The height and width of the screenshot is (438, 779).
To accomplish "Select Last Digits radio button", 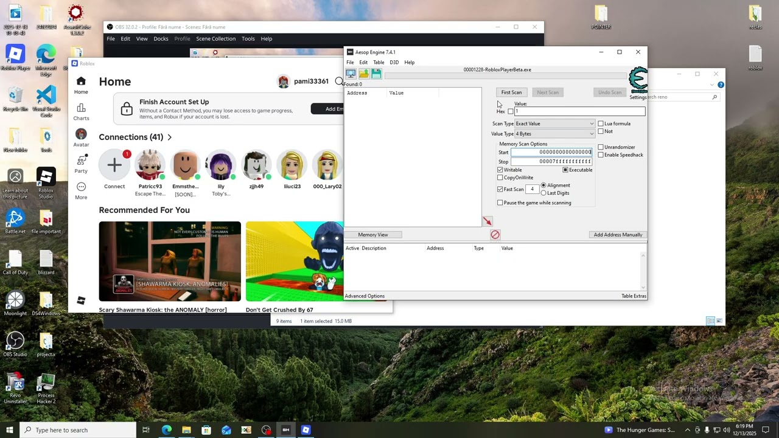I will tap(543, 193).
